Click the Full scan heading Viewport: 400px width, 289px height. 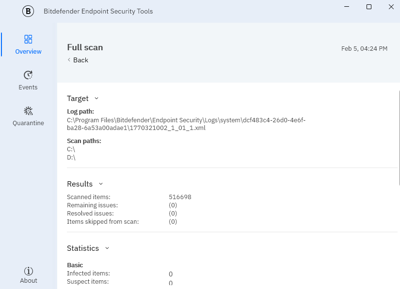(85, 47)
